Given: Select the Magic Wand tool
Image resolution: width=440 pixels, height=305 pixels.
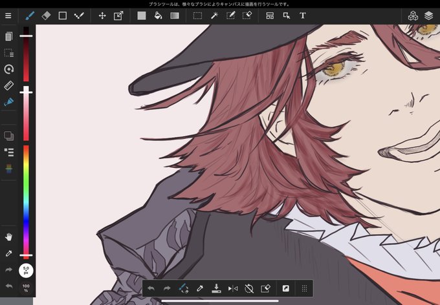Looking at the screenshot, I should (214, 16).
